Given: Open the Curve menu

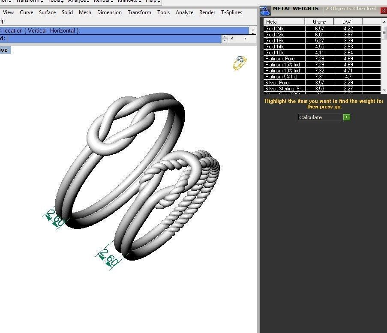Looking at the screenshot, I should 27,12.
